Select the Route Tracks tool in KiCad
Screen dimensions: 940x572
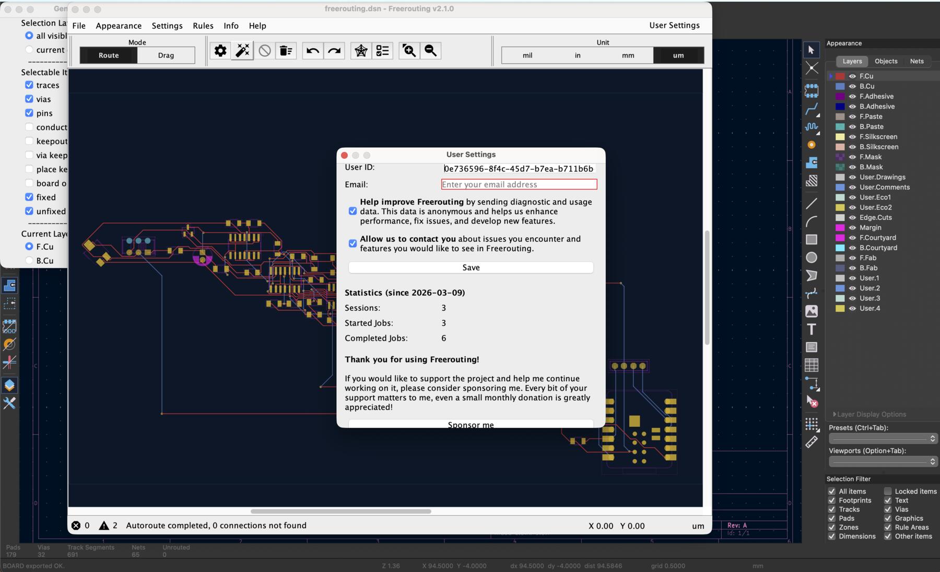pos(811,109)
